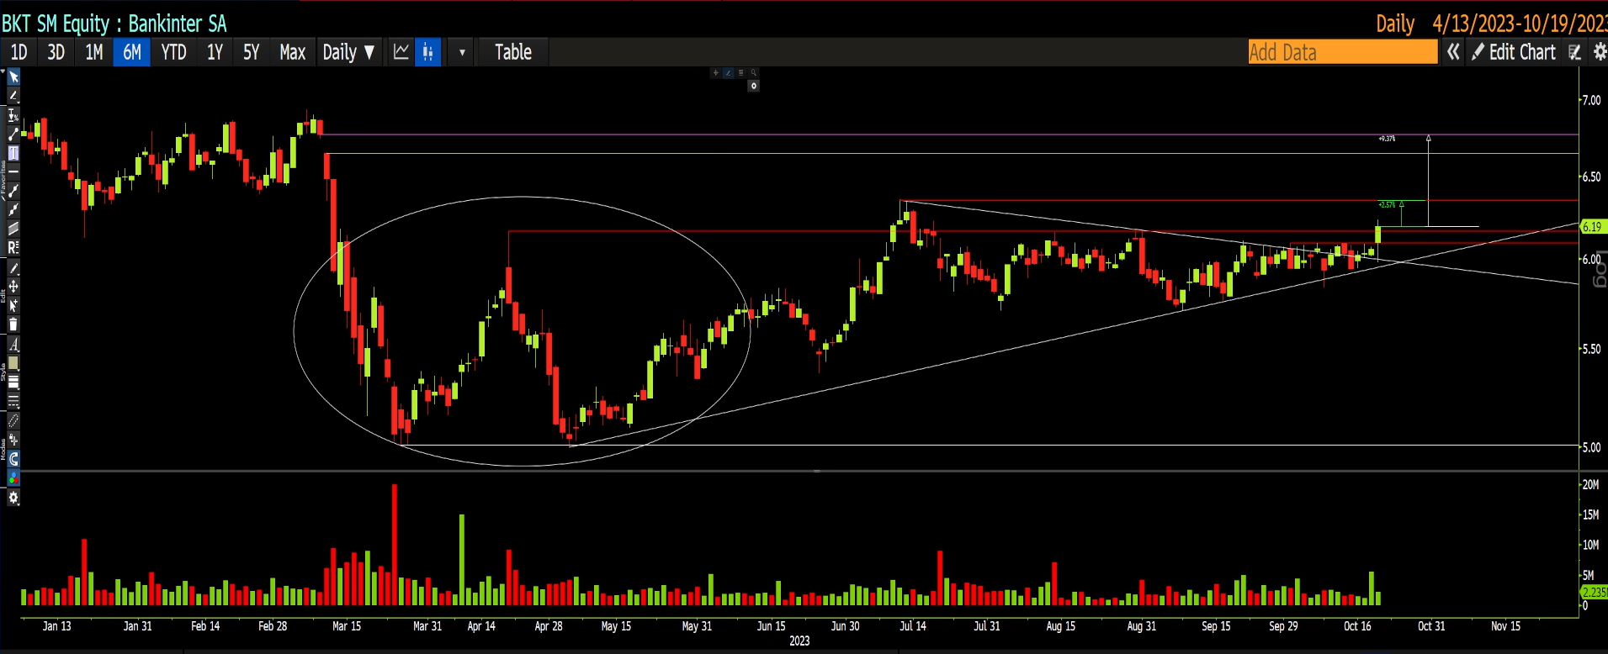Open the Daily periodicity dropdown

point(348,52)
